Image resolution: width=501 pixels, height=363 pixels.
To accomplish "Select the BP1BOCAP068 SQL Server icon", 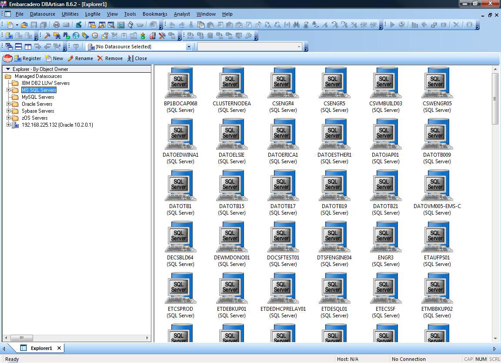I will point(180,90).
